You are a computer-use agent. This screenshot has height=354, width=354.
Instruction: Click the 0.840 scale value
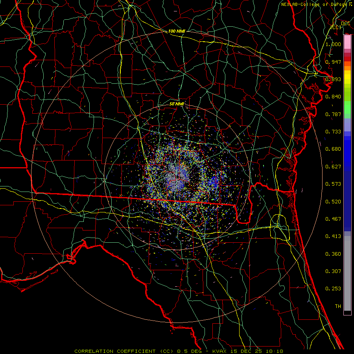pos(333,97)
